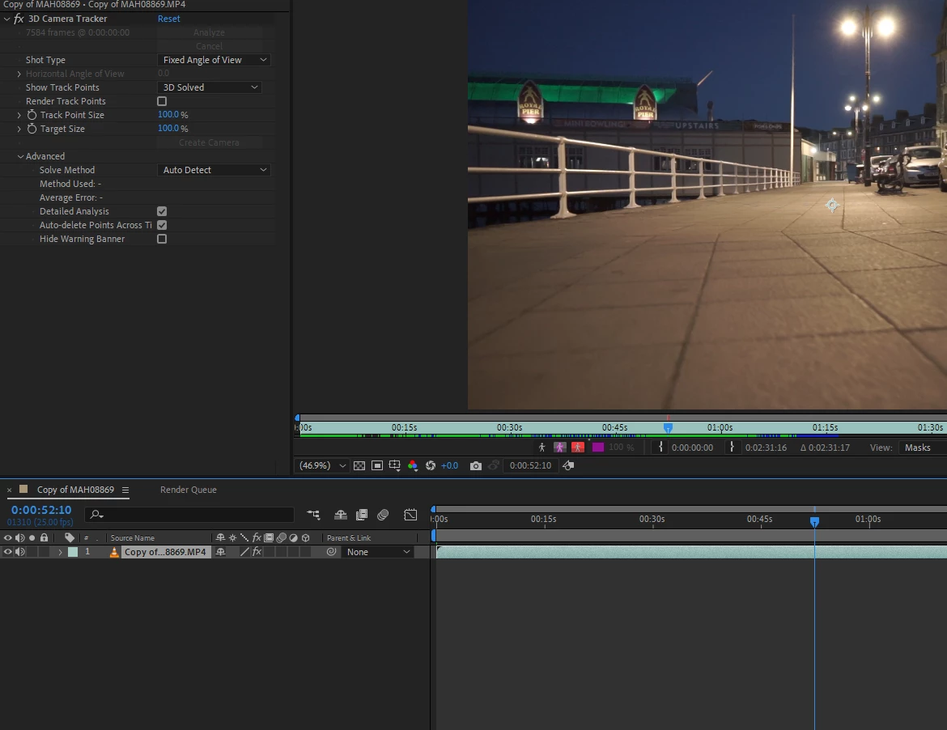Toggle the quality switch on layer 1
The image size is (947, 730).
point(244,552)
